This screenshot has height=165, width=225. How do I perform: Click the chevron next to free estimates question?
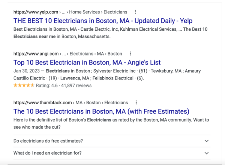tap(207, 141)
